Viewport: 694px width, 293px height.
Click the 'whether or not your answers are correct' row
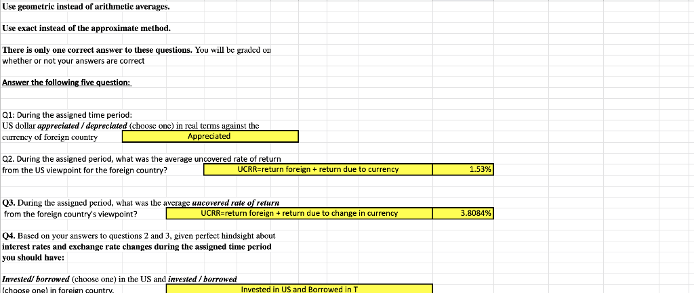click(x=73, y=61)
